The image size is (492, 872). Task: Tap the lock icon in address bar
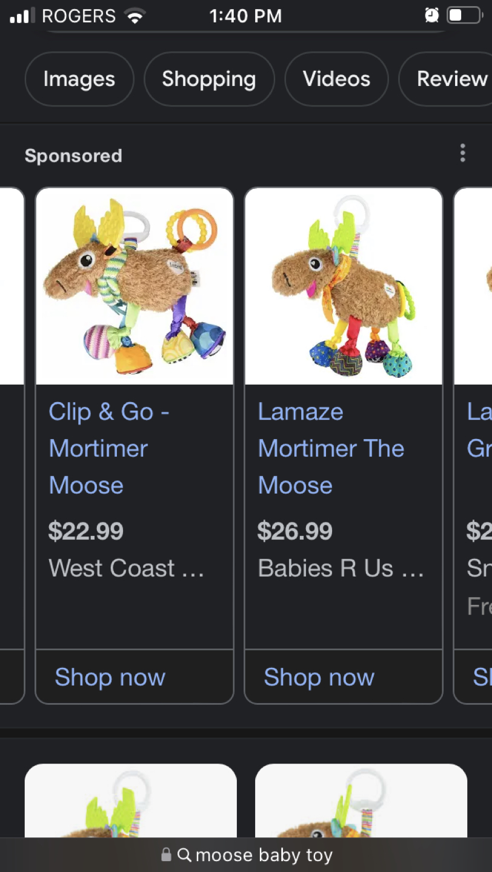tap(166, 855)
